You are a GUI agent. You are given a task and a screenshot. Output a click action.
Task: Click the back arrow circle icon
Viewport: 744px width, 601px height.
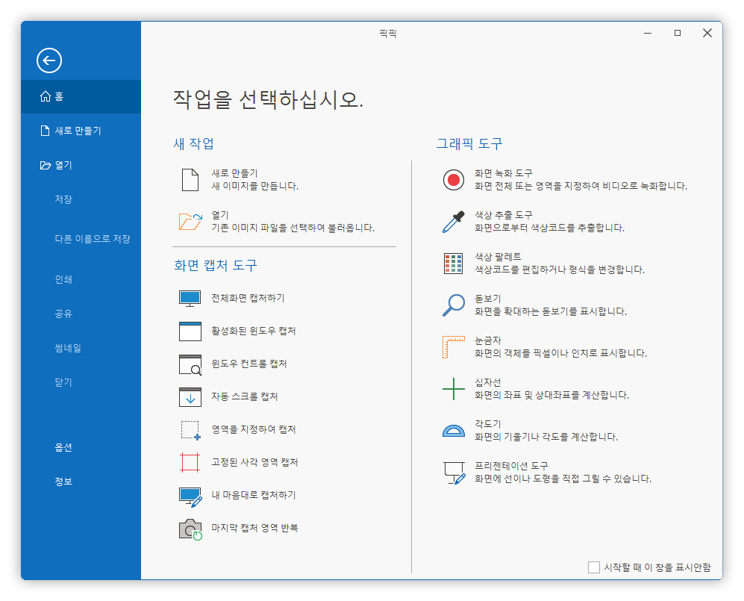(x=49, y=60)
